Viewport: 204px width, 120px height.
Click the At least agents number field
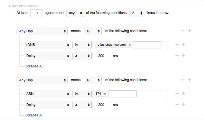pos(37,13)
